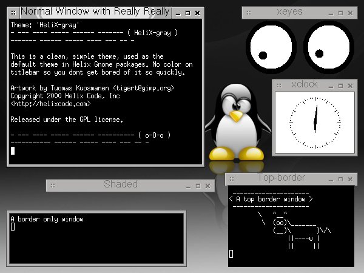
Task: Maximize the Shaded window
Action: pos(198,186)
